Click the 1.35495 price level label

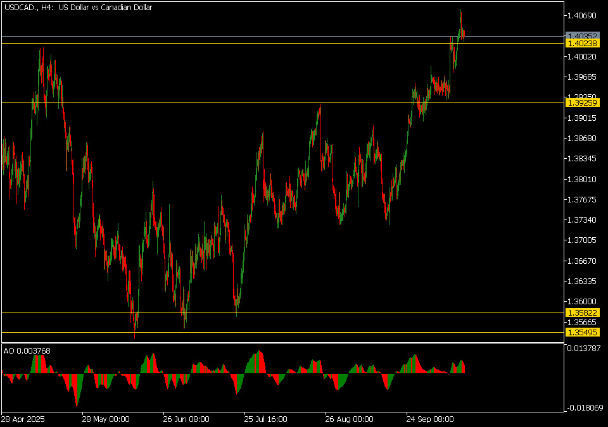pyautogui.click(x=583, y=333)
